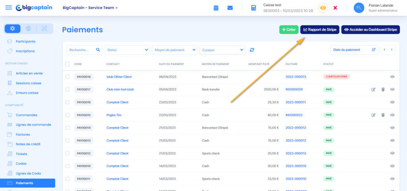Close the Caisse test session with red X
This screenshot has width=407, height=191.
[x=335, y=8]
